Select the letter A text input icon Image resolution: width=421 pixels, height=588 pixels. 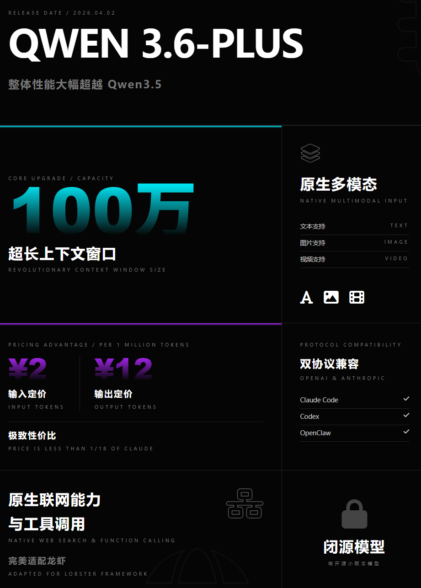(x=306, y=297)
